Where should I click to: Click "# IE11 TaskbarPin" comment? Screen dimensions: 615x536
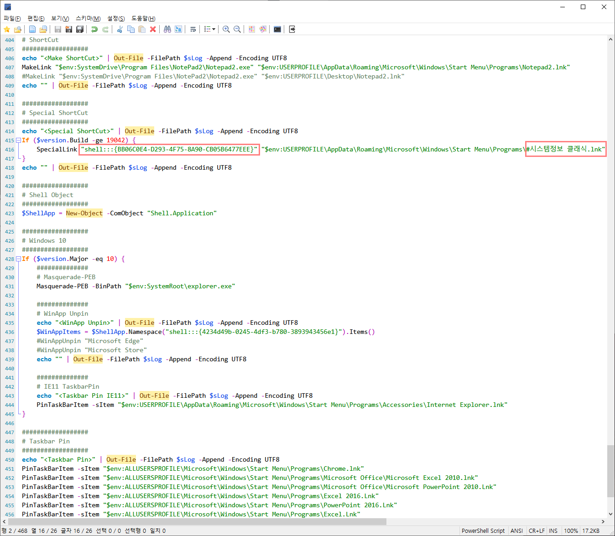click(68, 386)
